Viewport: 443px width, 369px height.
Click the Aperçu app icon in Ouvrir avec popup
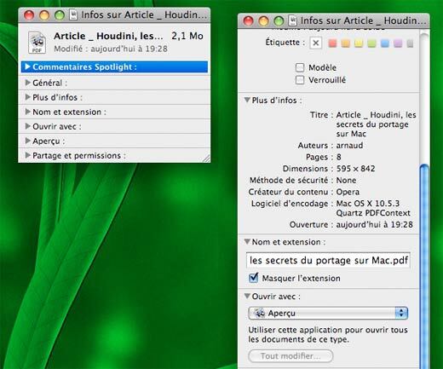coord(259,313)
